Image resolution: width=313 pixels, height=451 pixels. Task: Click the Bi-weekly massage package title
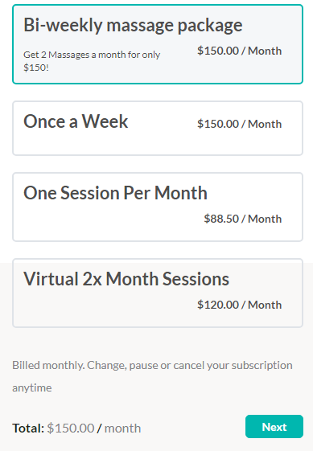133,25
